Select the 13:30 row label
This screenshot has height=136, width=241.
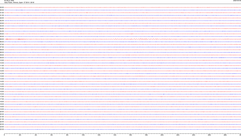(2, 79)
